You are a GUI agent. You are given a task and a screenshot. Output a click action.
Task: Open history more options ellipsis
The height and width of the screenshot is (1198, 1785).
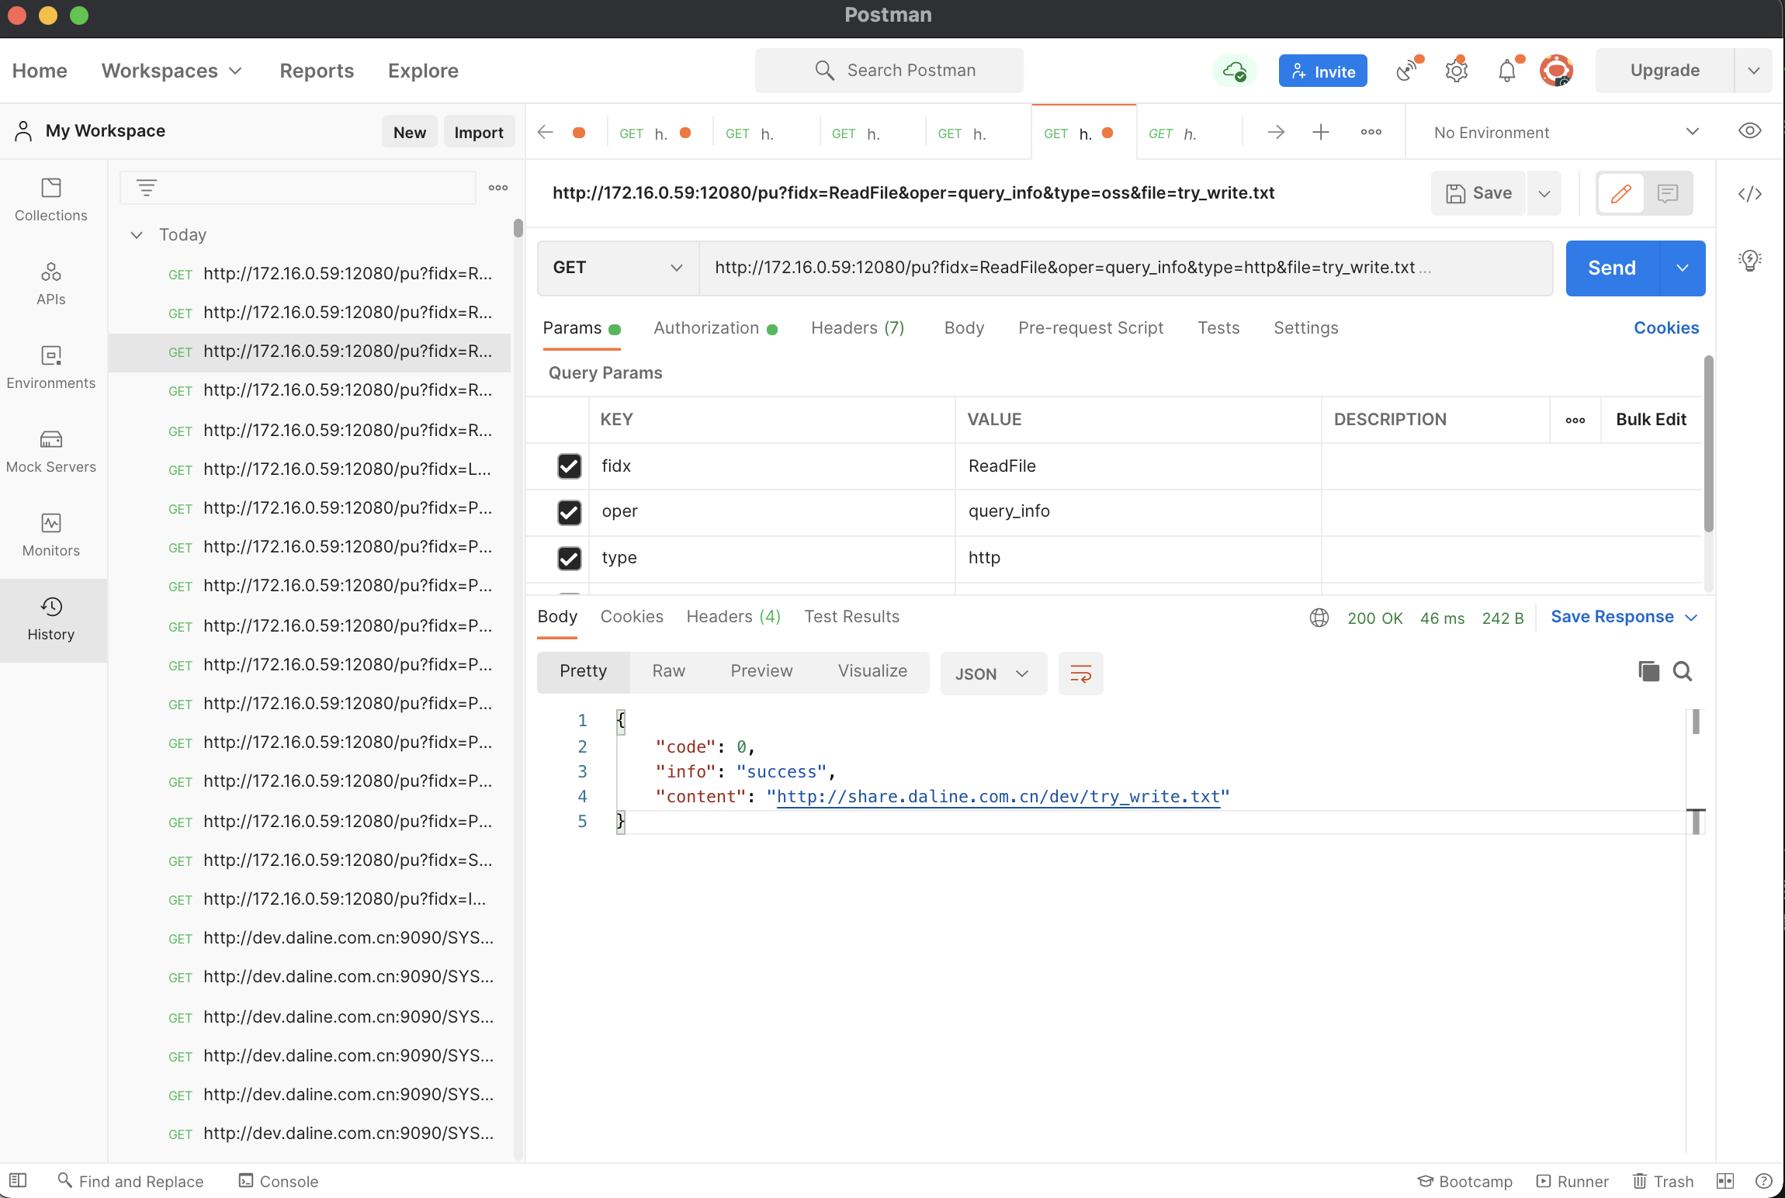pos(498,187)
